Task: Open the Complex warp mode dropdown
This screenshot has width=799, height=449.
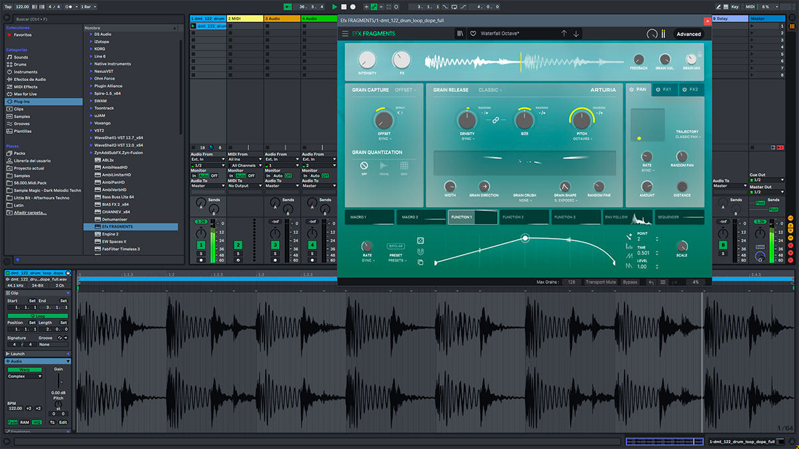Action: click(24, 376)
